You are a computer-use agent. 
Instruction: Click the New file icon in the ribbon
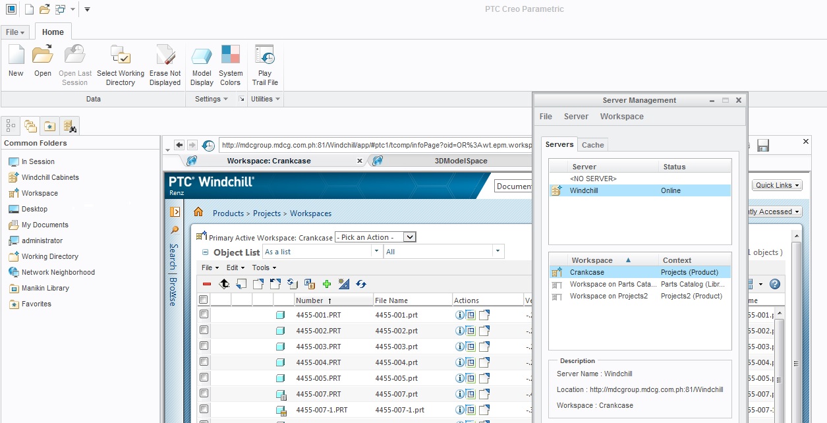click(16, 54)
